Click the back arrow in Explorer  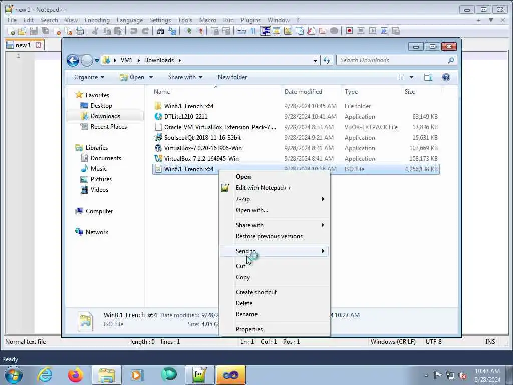(73, 60)
